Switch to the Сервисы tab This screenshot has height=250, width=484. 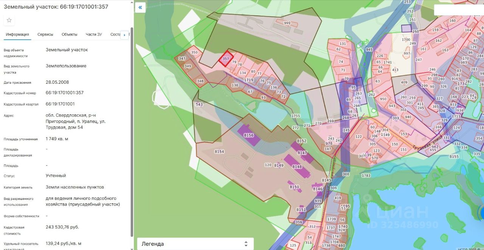[45, 34]
